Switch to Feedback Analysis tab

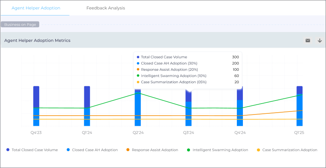pos(105,8)
